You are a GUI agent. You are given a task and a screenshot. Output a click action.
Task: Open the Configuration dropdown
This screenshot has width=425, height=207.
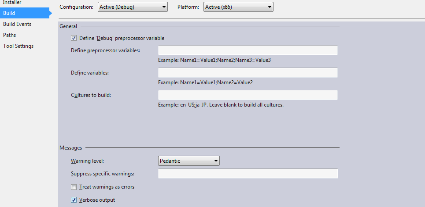(x=133, y=7)
